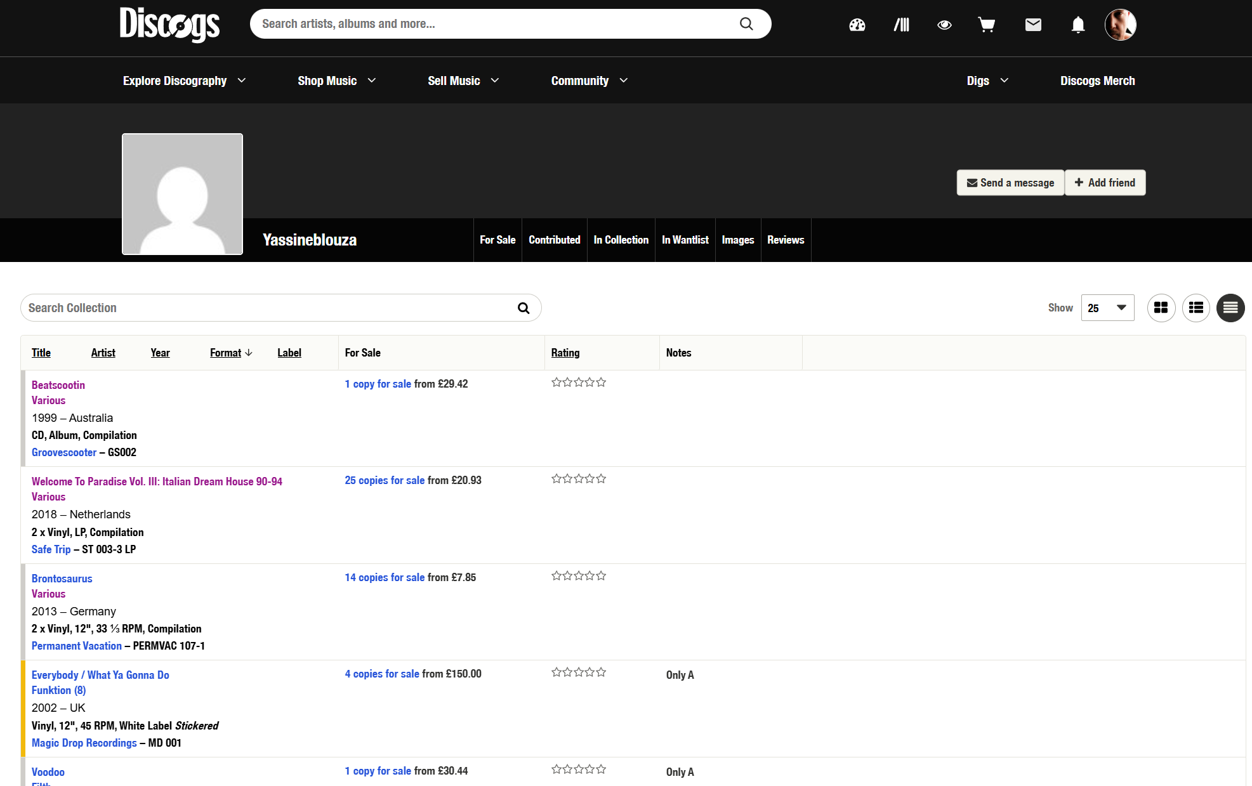This screenshot has height=786, width=1252.
Task: Sort collection by Year column
Action: 160,353
